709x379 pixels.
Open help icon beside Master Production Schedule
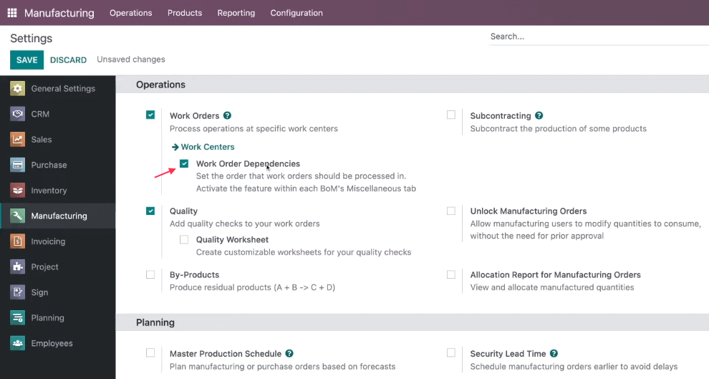pyautogui.click(x=289, y=354)
